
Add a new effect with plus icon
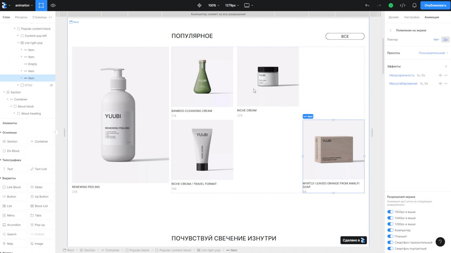pos(446,66)
